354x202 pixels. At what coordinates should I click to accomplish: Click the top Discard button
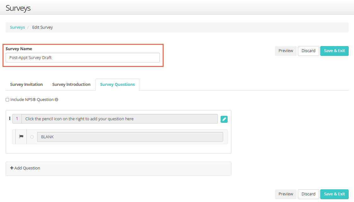[308, 51]
